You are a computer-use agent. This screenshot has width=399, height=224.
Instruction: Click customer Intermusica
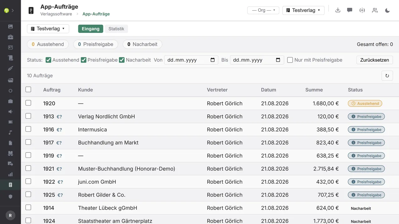pos(93,129)
